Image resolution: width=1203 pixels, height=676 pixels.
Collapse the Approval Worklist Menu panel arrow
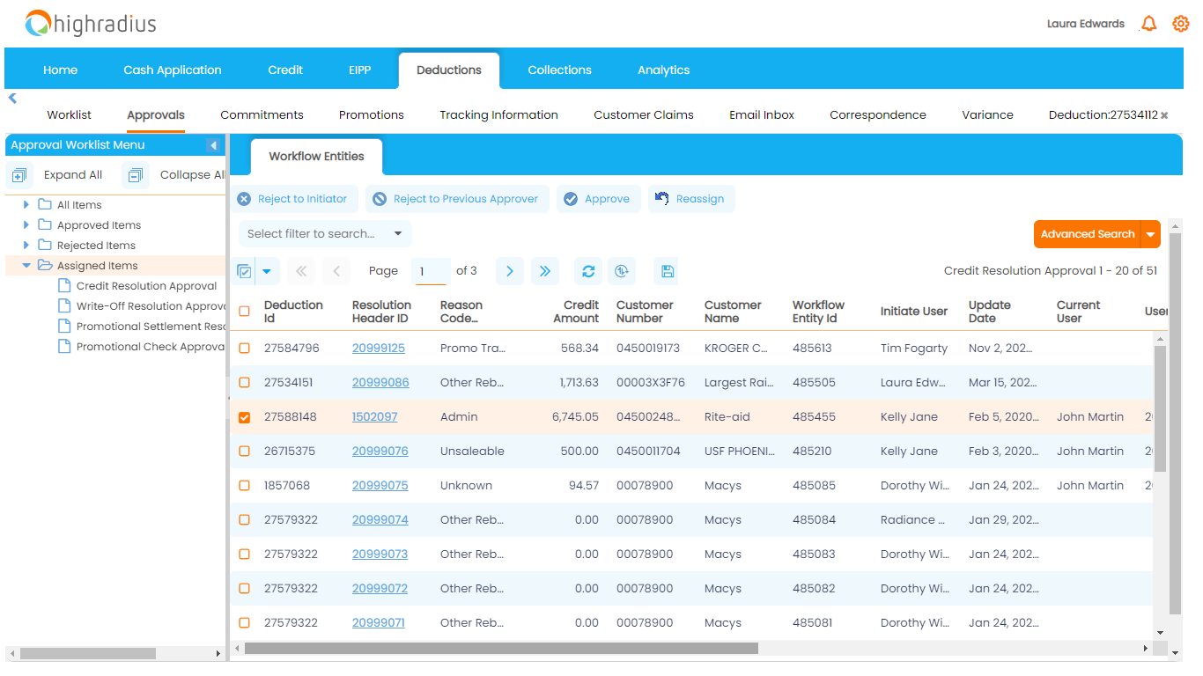tap(214, 145)
